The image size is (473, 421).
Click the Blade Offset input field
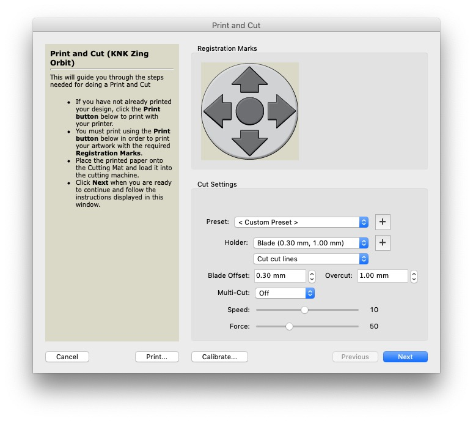coord(280,276)
